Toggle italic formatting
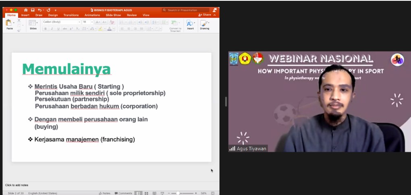Image resolution: width=411 pixels, height=195 pixels. pyautogui.click(x=52, y=29)
